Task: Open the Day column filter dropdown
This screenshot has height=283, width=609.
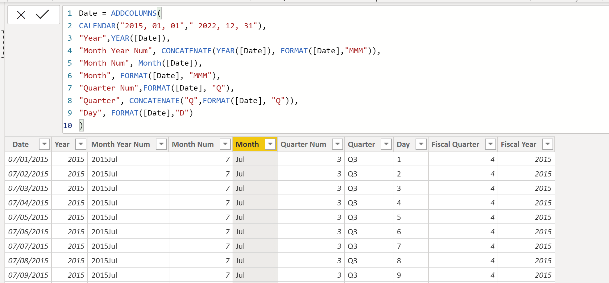Action: [421, 144]
